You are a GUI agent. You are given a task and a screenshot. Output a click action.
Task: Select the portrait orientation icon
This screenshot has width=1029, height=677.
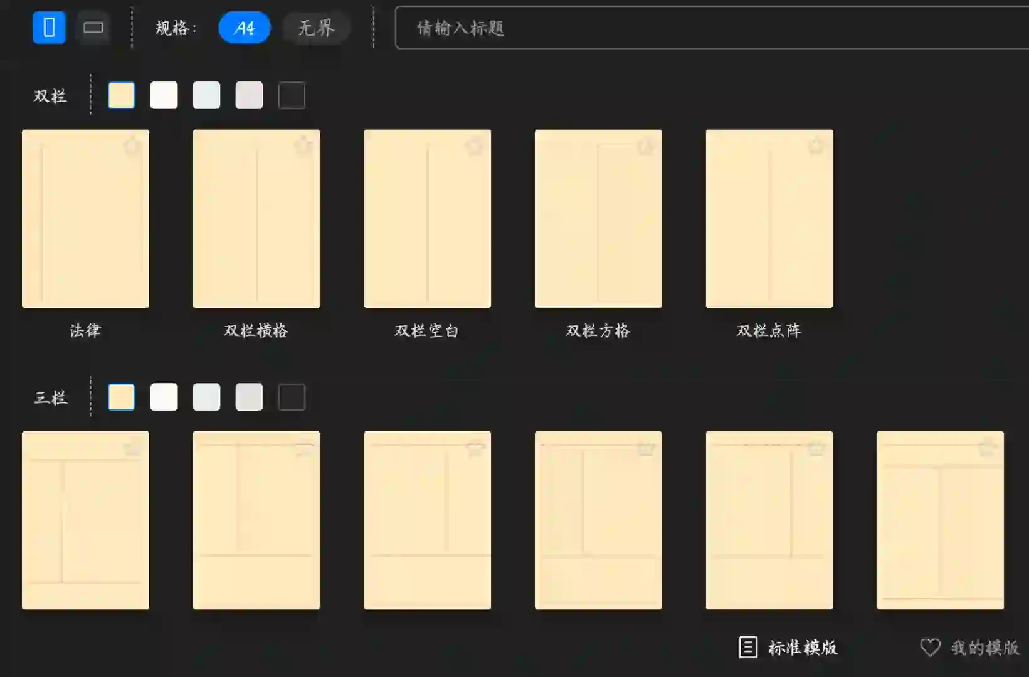[49, 27]
